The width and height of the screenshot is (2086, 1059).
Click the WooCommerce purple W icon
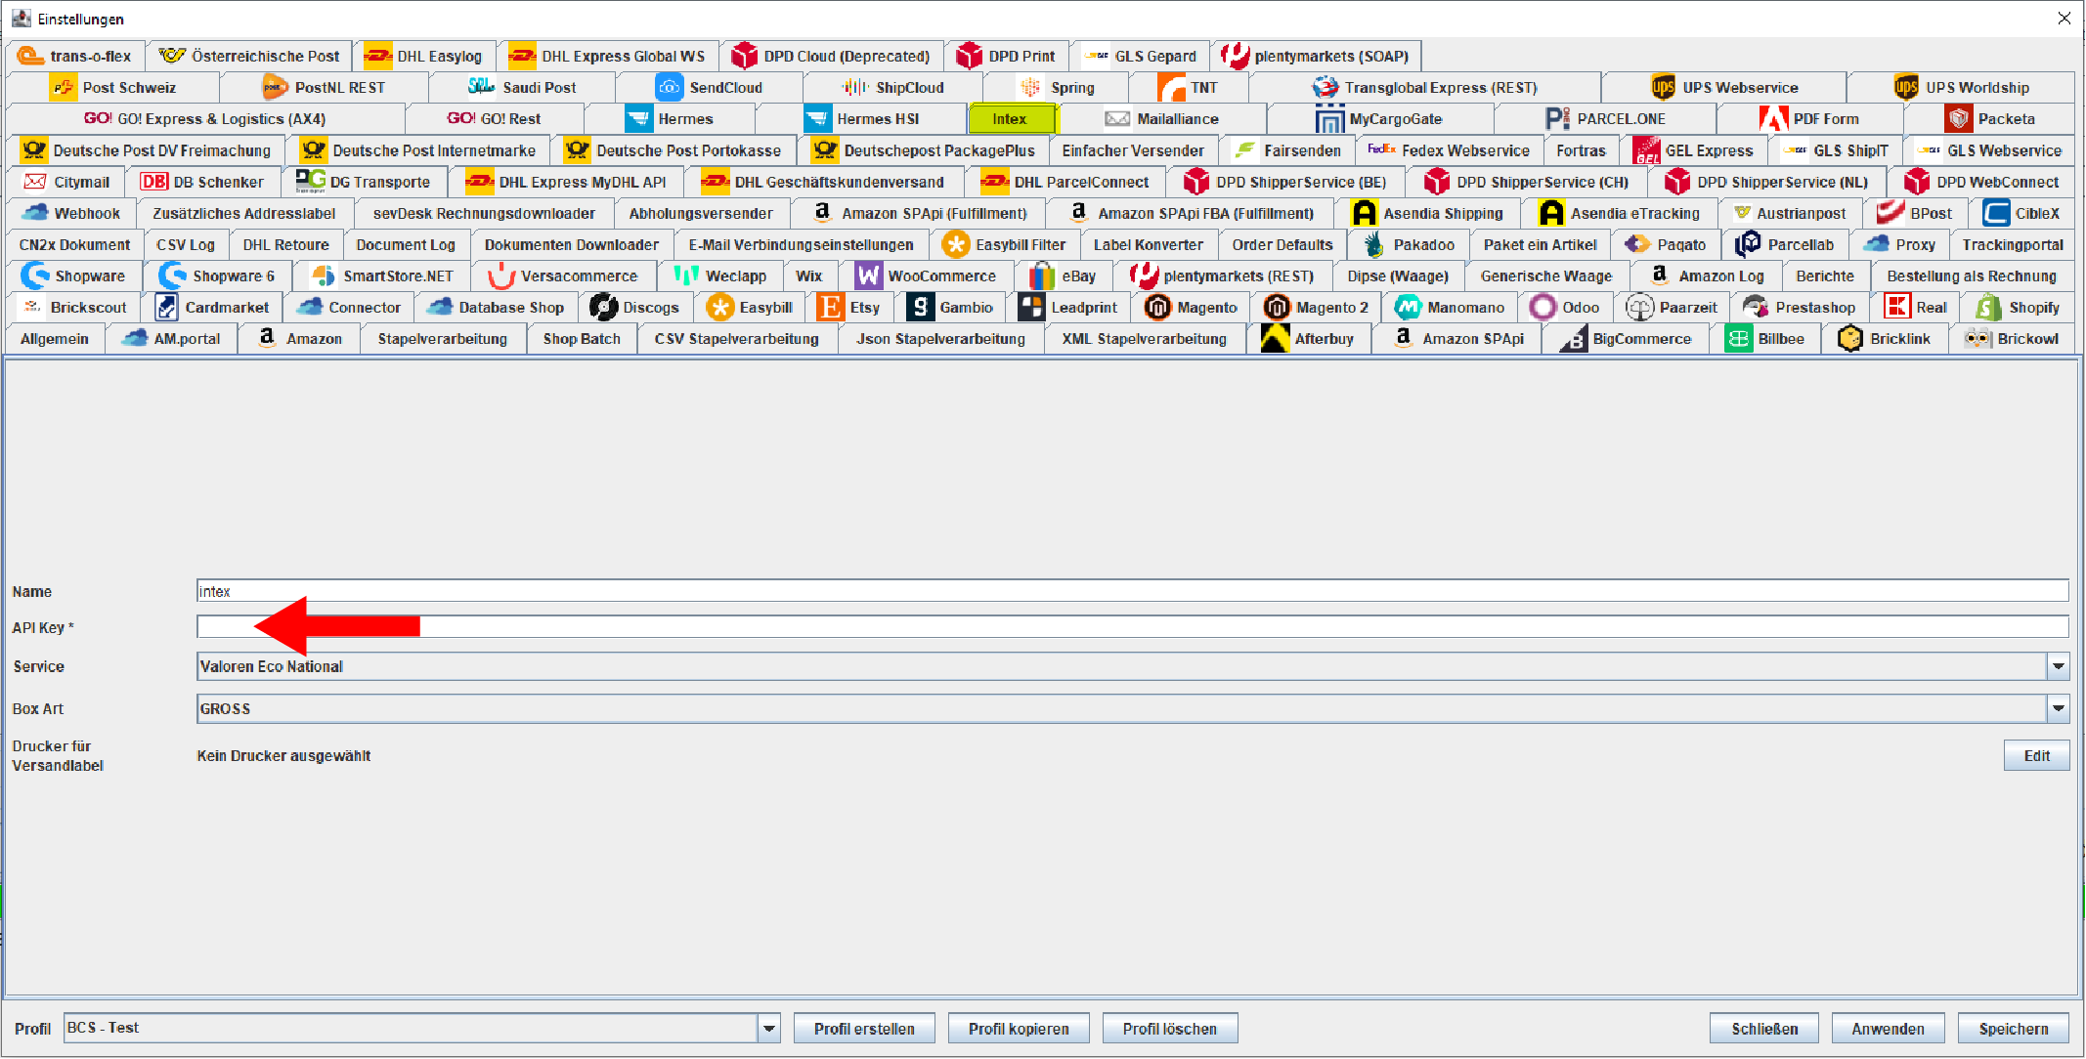point(868,275)
